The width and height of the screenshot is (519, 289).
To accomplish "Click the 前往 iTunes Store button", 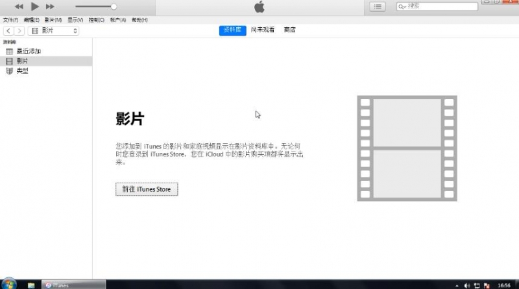I will pos(147,189).
